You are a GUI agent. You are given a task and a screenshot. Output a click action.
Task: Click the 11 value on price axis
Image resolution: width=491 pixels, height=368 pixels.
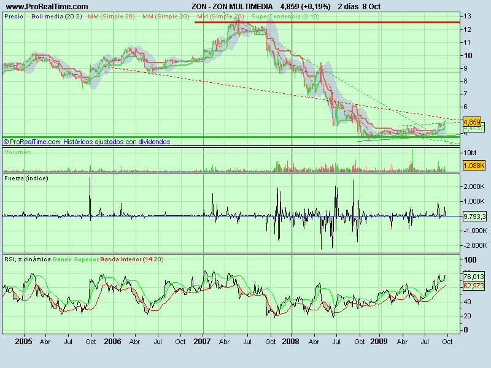coord(468,42)
